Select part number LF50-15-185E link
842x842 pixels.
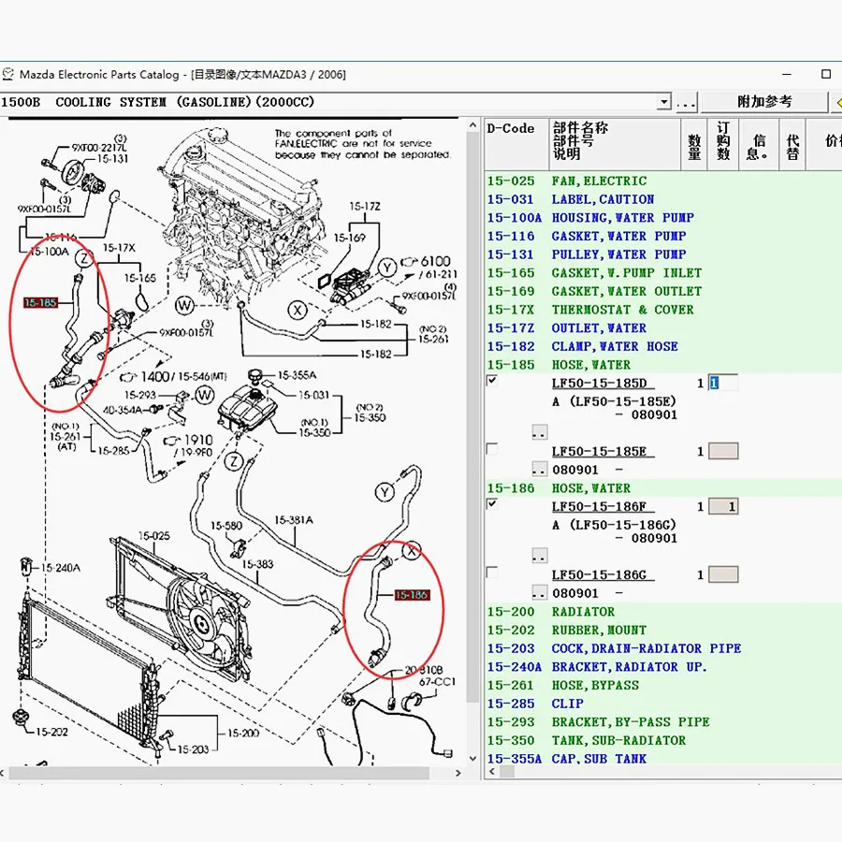(x=603, y=452)
